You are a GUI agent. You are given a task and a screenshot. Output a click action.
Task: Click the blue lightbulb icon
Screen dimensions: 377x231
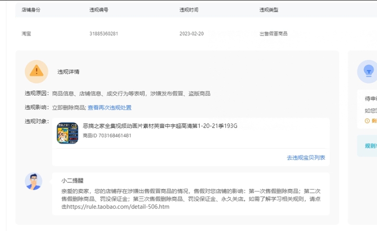pos(367,71)
